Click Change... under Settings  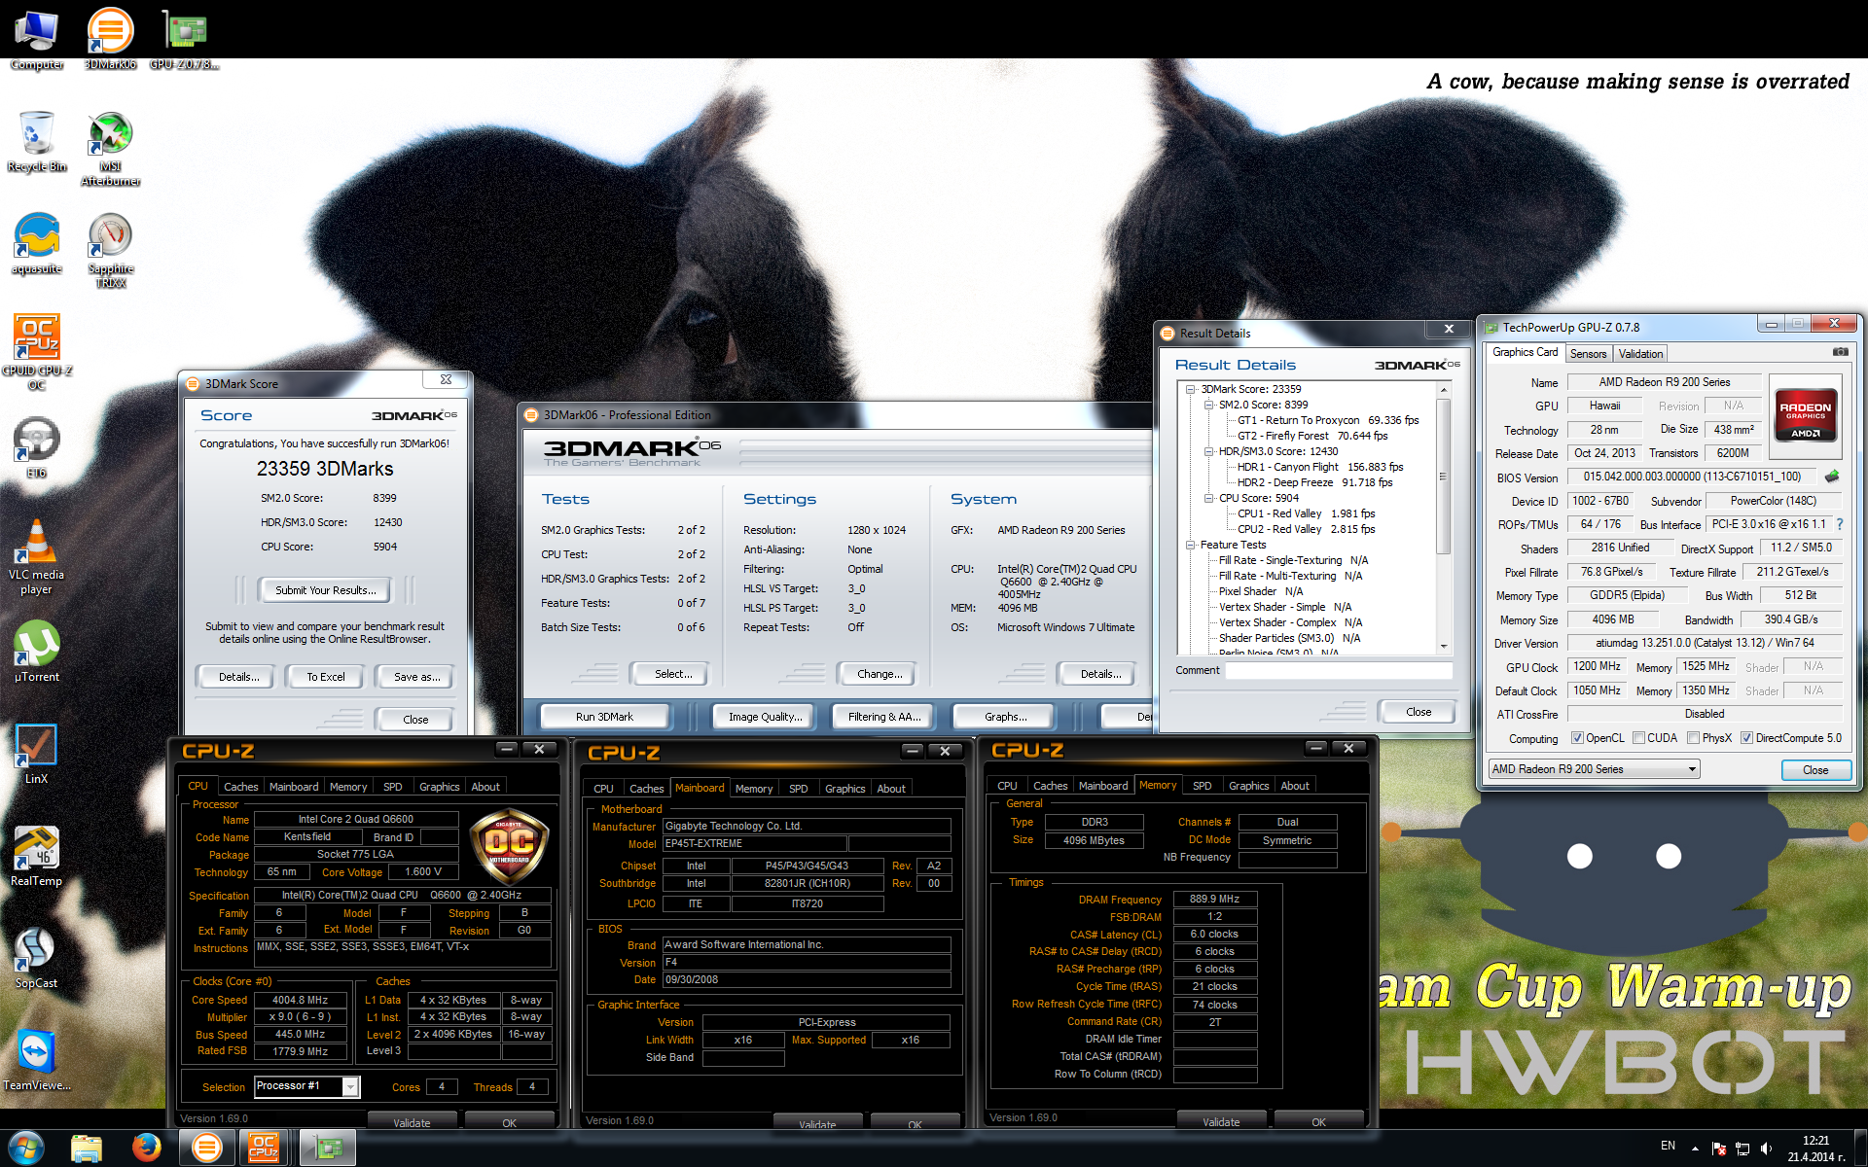point(880,674)
